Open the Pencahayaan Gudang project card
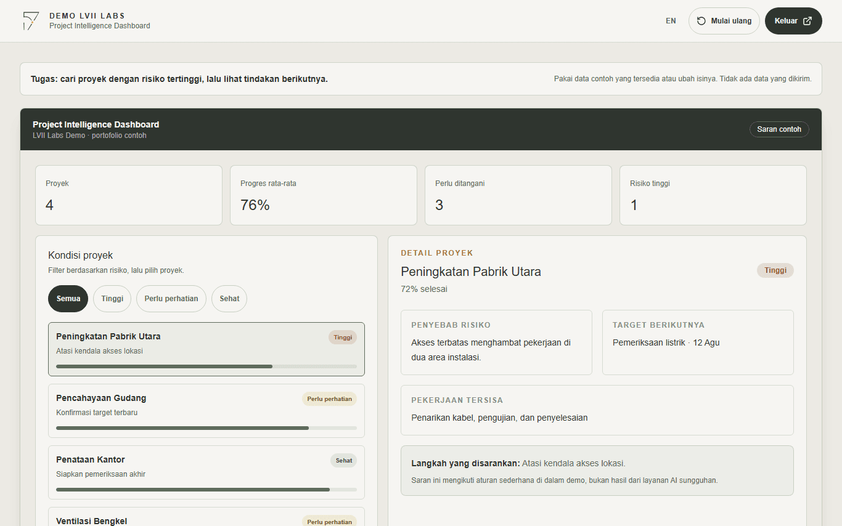The height and width of the screenshot is (526, 842). click(206, 411)
